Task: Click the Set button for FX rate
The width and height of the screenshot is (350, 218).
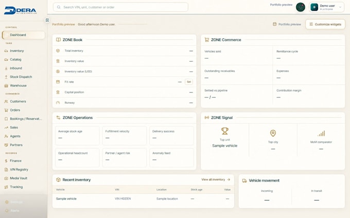Action: click(x=189, y=82)
